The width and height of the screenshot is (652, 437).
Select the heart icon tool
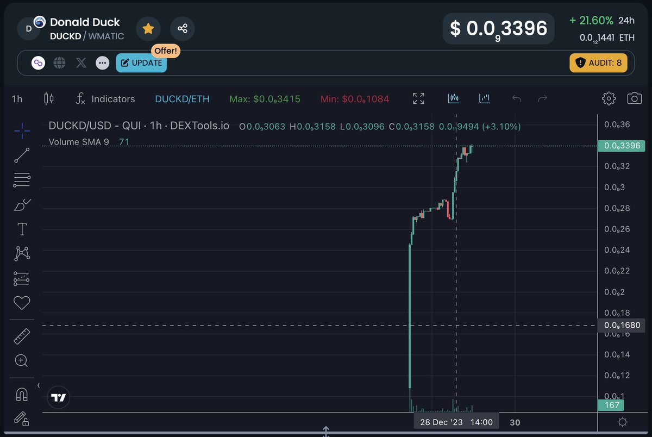tap(22, 303)
